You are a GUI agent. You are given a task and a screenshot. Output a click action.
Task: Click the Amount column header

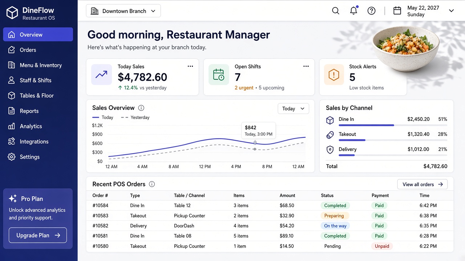[287, 195]
